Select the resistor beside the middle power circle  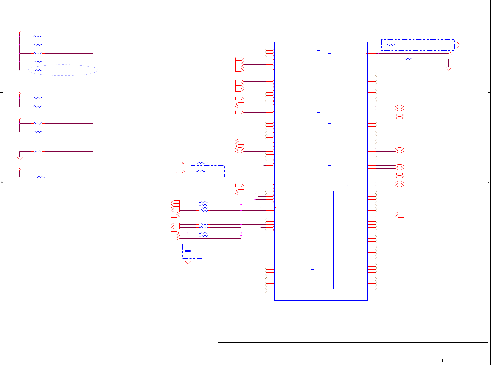tap(201, 163)
